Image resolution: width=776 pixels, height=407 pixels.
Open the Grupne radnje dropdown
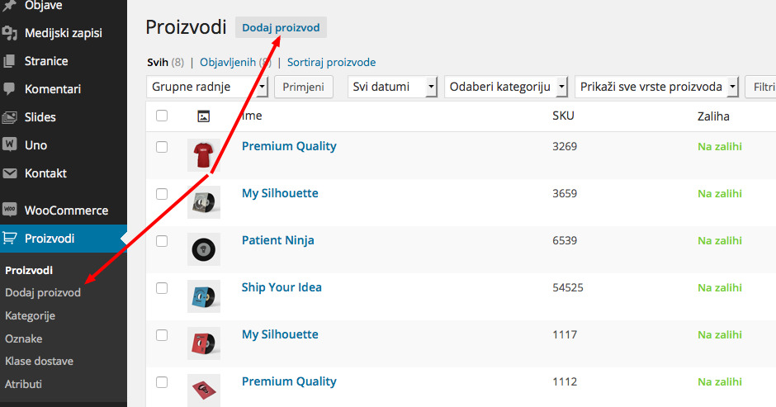tap(207, 87)
